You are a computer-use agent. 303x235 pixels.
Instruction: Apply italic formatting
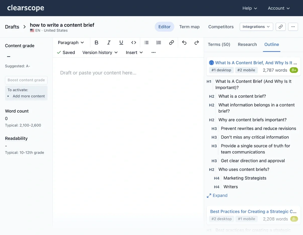pyautogui.click(x=109, y=43)
